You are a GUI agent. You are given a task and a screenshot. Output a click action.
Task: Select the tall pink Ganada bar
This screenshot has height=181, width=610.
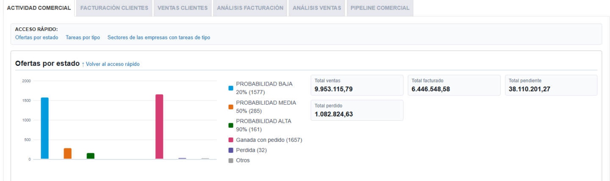pos(159,127)
